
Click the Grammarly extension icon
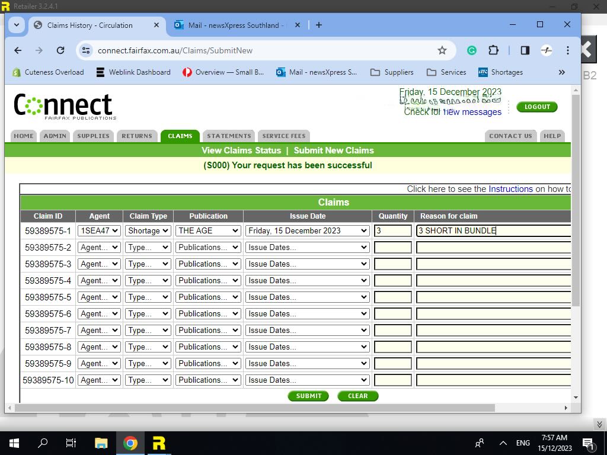pyautogui.click(x=472, y=50)
